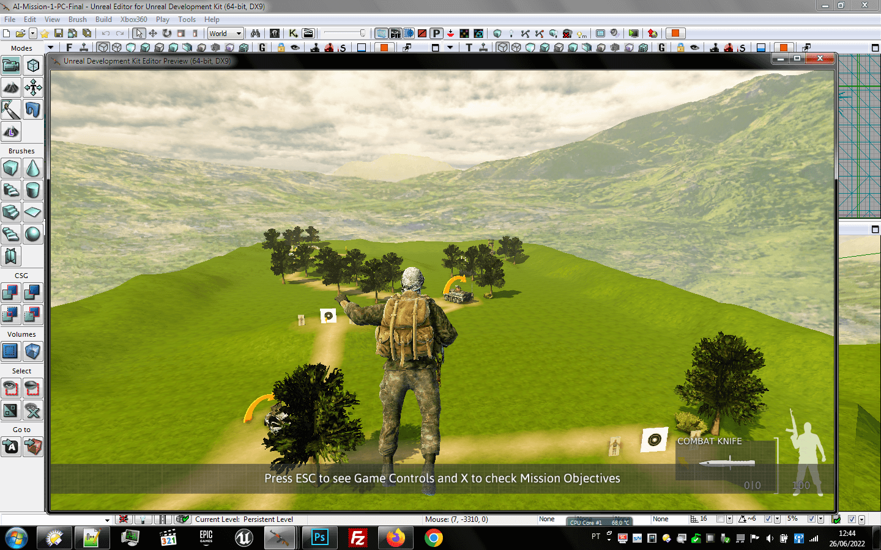Open the status bar left dropdown arrow
The width and height of the screenshot is (881, 550).
(x=107, y=520)
